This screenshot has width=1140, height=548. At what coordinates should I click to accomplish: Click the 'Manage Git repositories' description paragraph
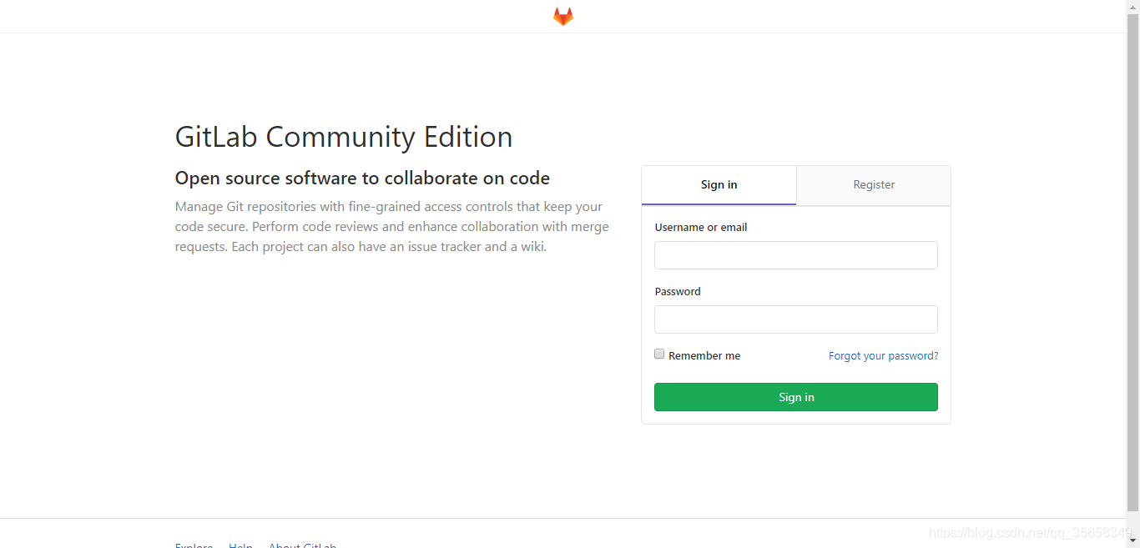point(392,227)
